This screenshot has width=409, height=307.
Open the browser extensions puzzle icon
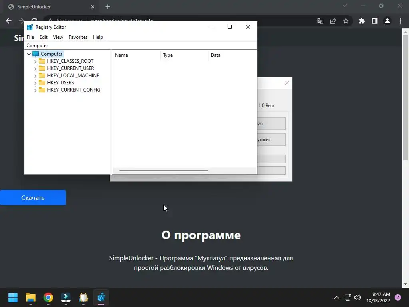click(x=361, y=21)
